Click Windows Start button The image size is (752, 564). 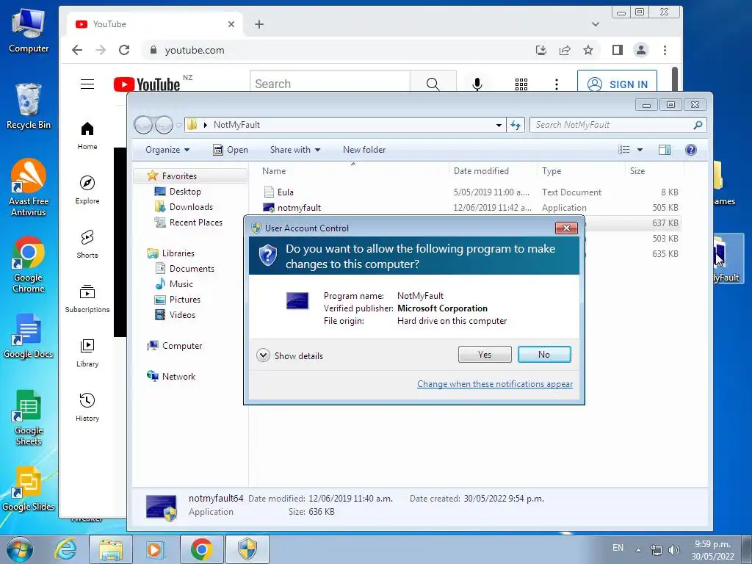click(x=19, y=549)
